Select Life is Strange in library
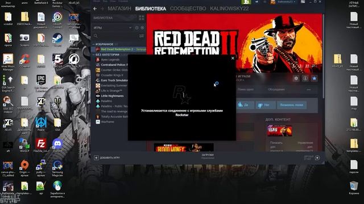 point(112,91)
